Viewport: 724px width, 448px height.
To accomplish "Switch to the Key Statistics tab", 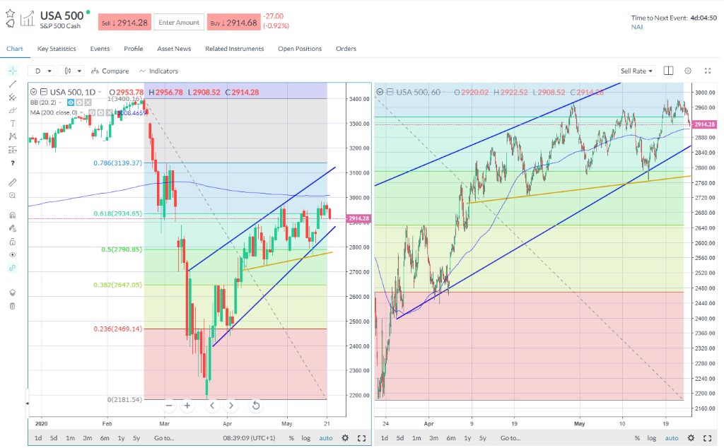I will (x=57, y=49).
